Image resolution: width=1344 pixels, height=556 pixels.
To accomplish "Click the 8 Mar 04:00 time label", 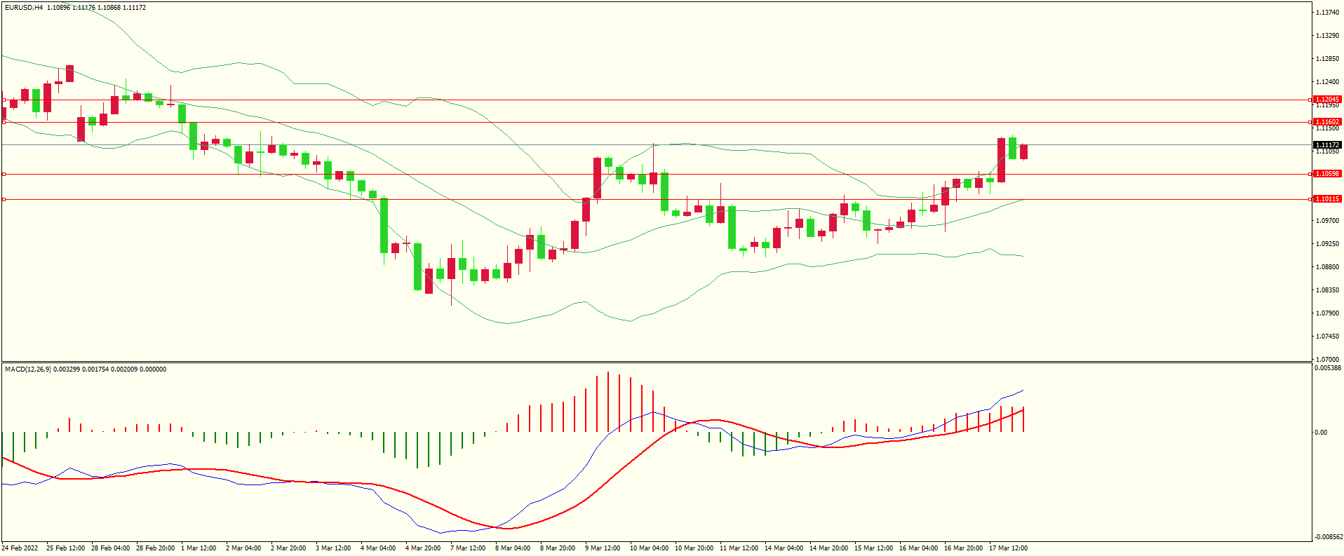I will coord(513,548).
